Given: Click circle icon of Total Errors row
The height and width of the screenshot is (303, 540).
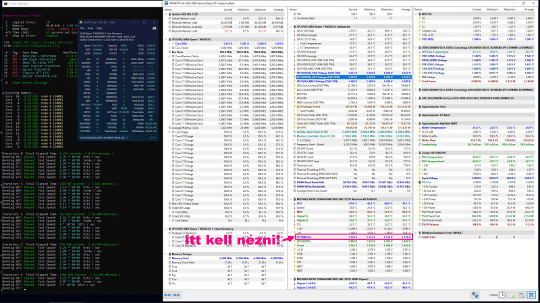Looking at the screenshot, I should (420, 237).
